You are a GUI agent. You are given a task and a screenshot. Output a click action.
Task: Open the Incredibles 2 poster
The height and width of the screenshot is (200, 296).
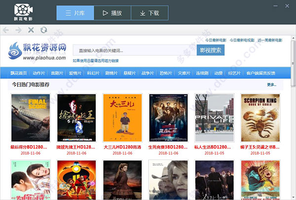pyautogui.click(x=76, y=180)
